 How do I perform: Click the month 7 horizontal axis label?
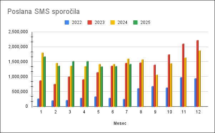pyautogui.click(x=127, y=112)
